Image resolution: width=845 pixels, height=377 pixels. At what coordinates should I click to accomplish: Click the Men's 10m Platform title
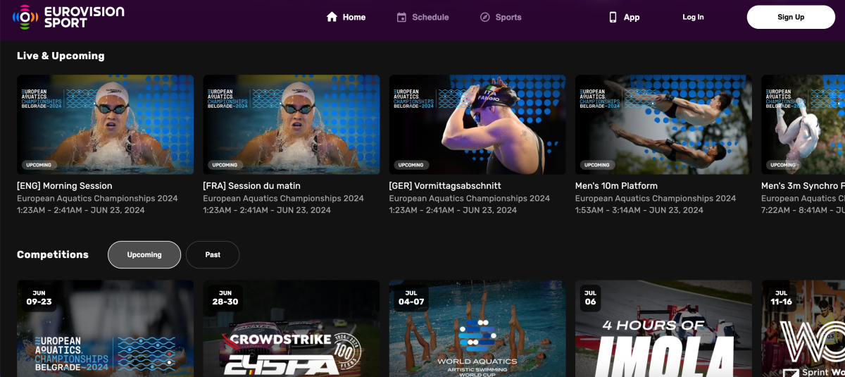click(616, 186)
